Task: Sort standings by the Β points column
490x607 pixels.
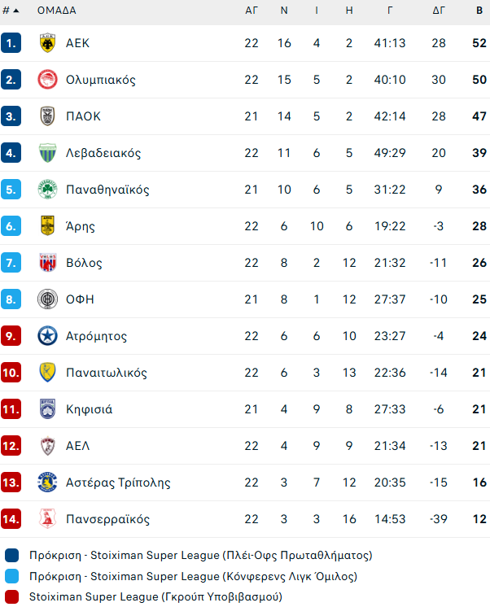Action: coord(479,11)
